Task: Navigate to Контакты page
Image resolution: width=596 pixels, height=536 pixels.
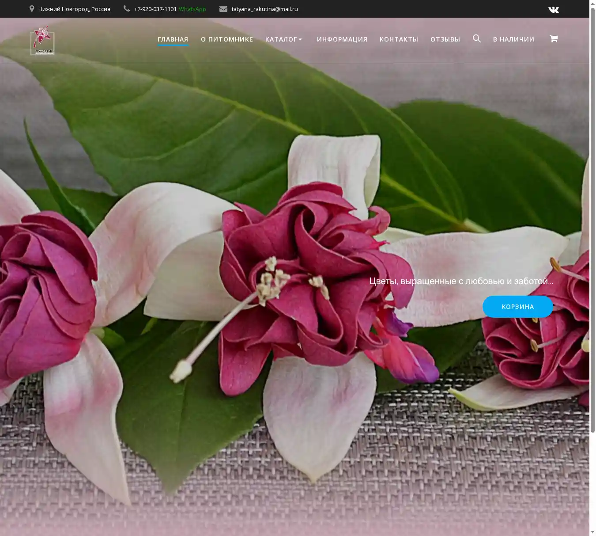Action: (x=399, y=39)
